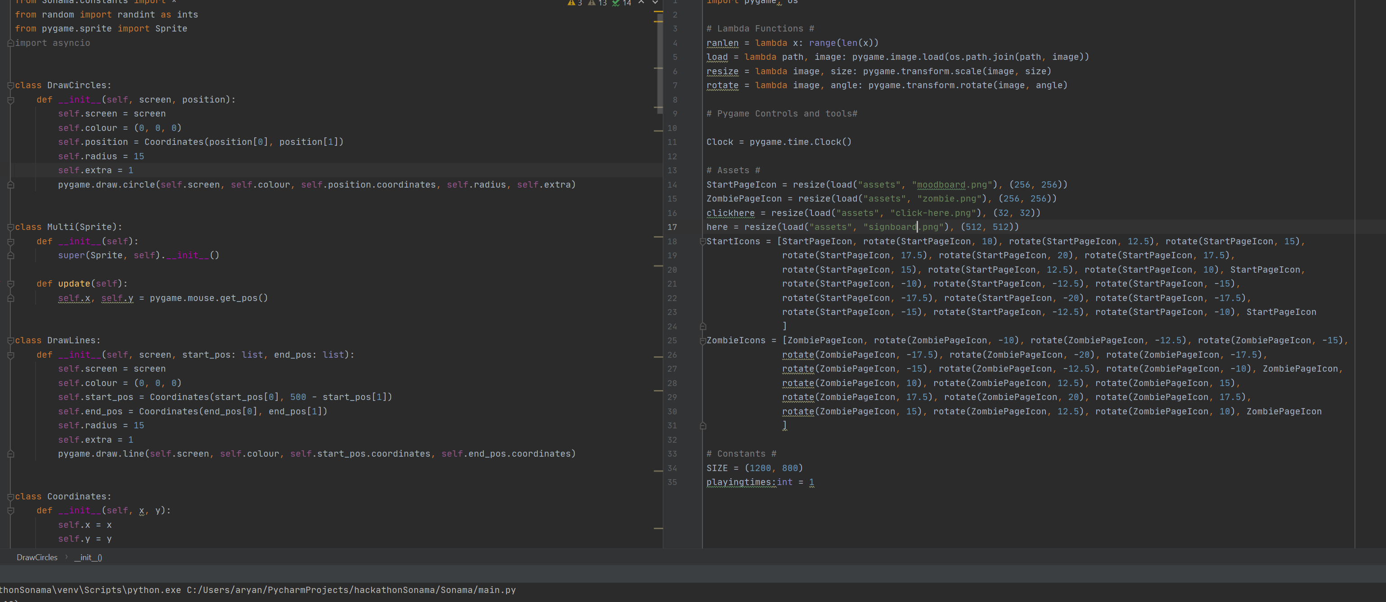1386x602 pixels.
Task: Fold the StartIcons list on line 18
Action: (x=702, y=242)
